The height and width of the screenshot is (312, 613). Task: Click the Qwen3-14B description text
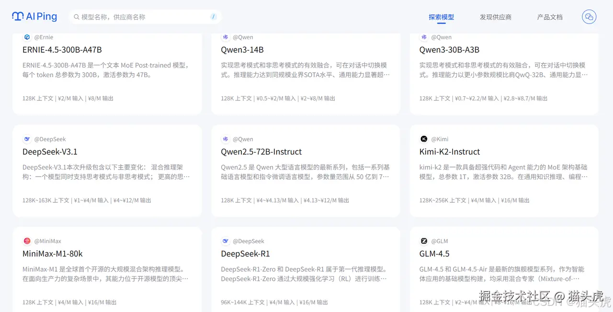pyautogui.click(x=305, y=70)
